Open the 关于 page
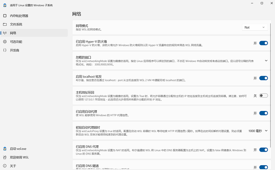 pos(34,166)
